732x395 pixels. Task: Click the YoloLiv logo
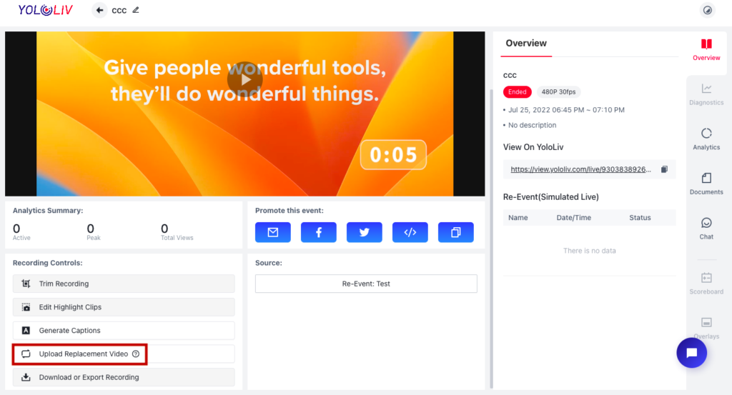coord(45,10)
